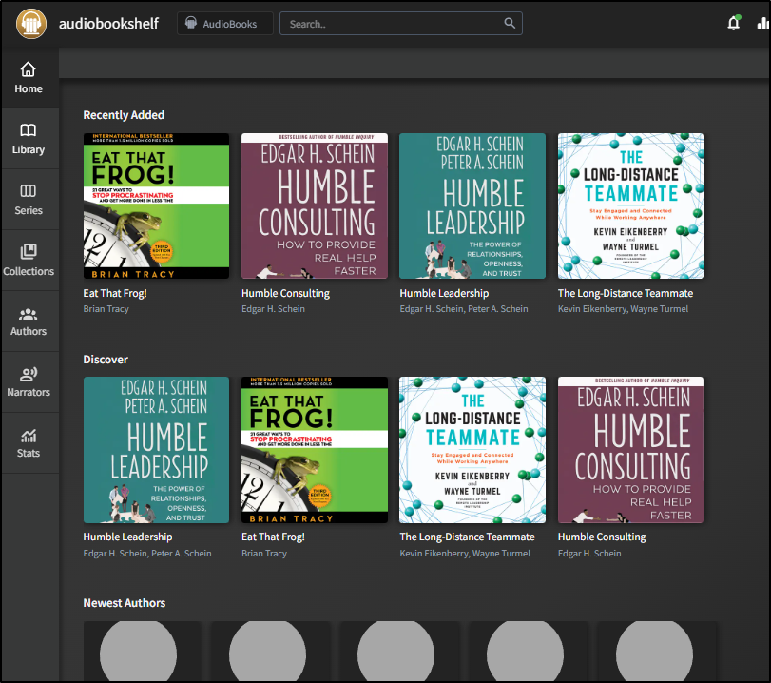Click author Brian Tracy under Recently Added
Screen dimensions: 771x683
(106, 309)
